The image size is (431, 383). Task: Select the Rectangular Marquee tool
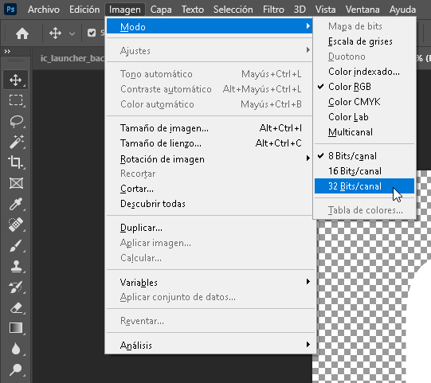click(16, 100)
